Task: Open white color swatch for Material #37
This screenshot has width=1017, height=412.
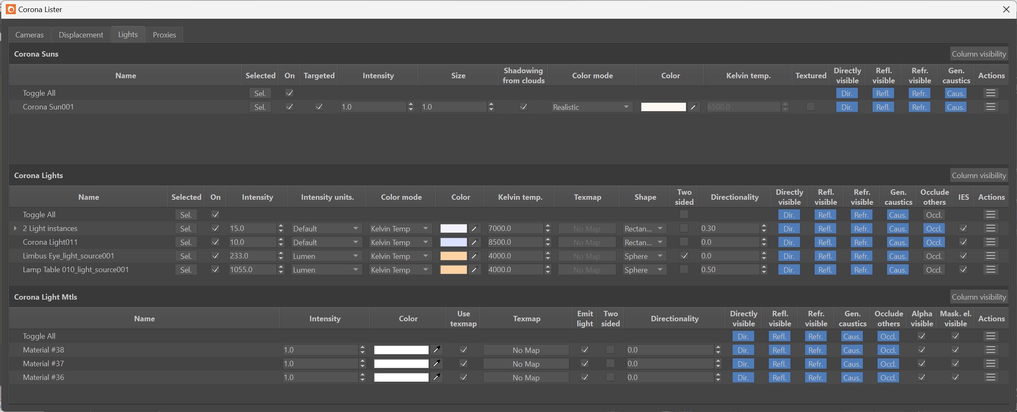Action: click(401, 364)
